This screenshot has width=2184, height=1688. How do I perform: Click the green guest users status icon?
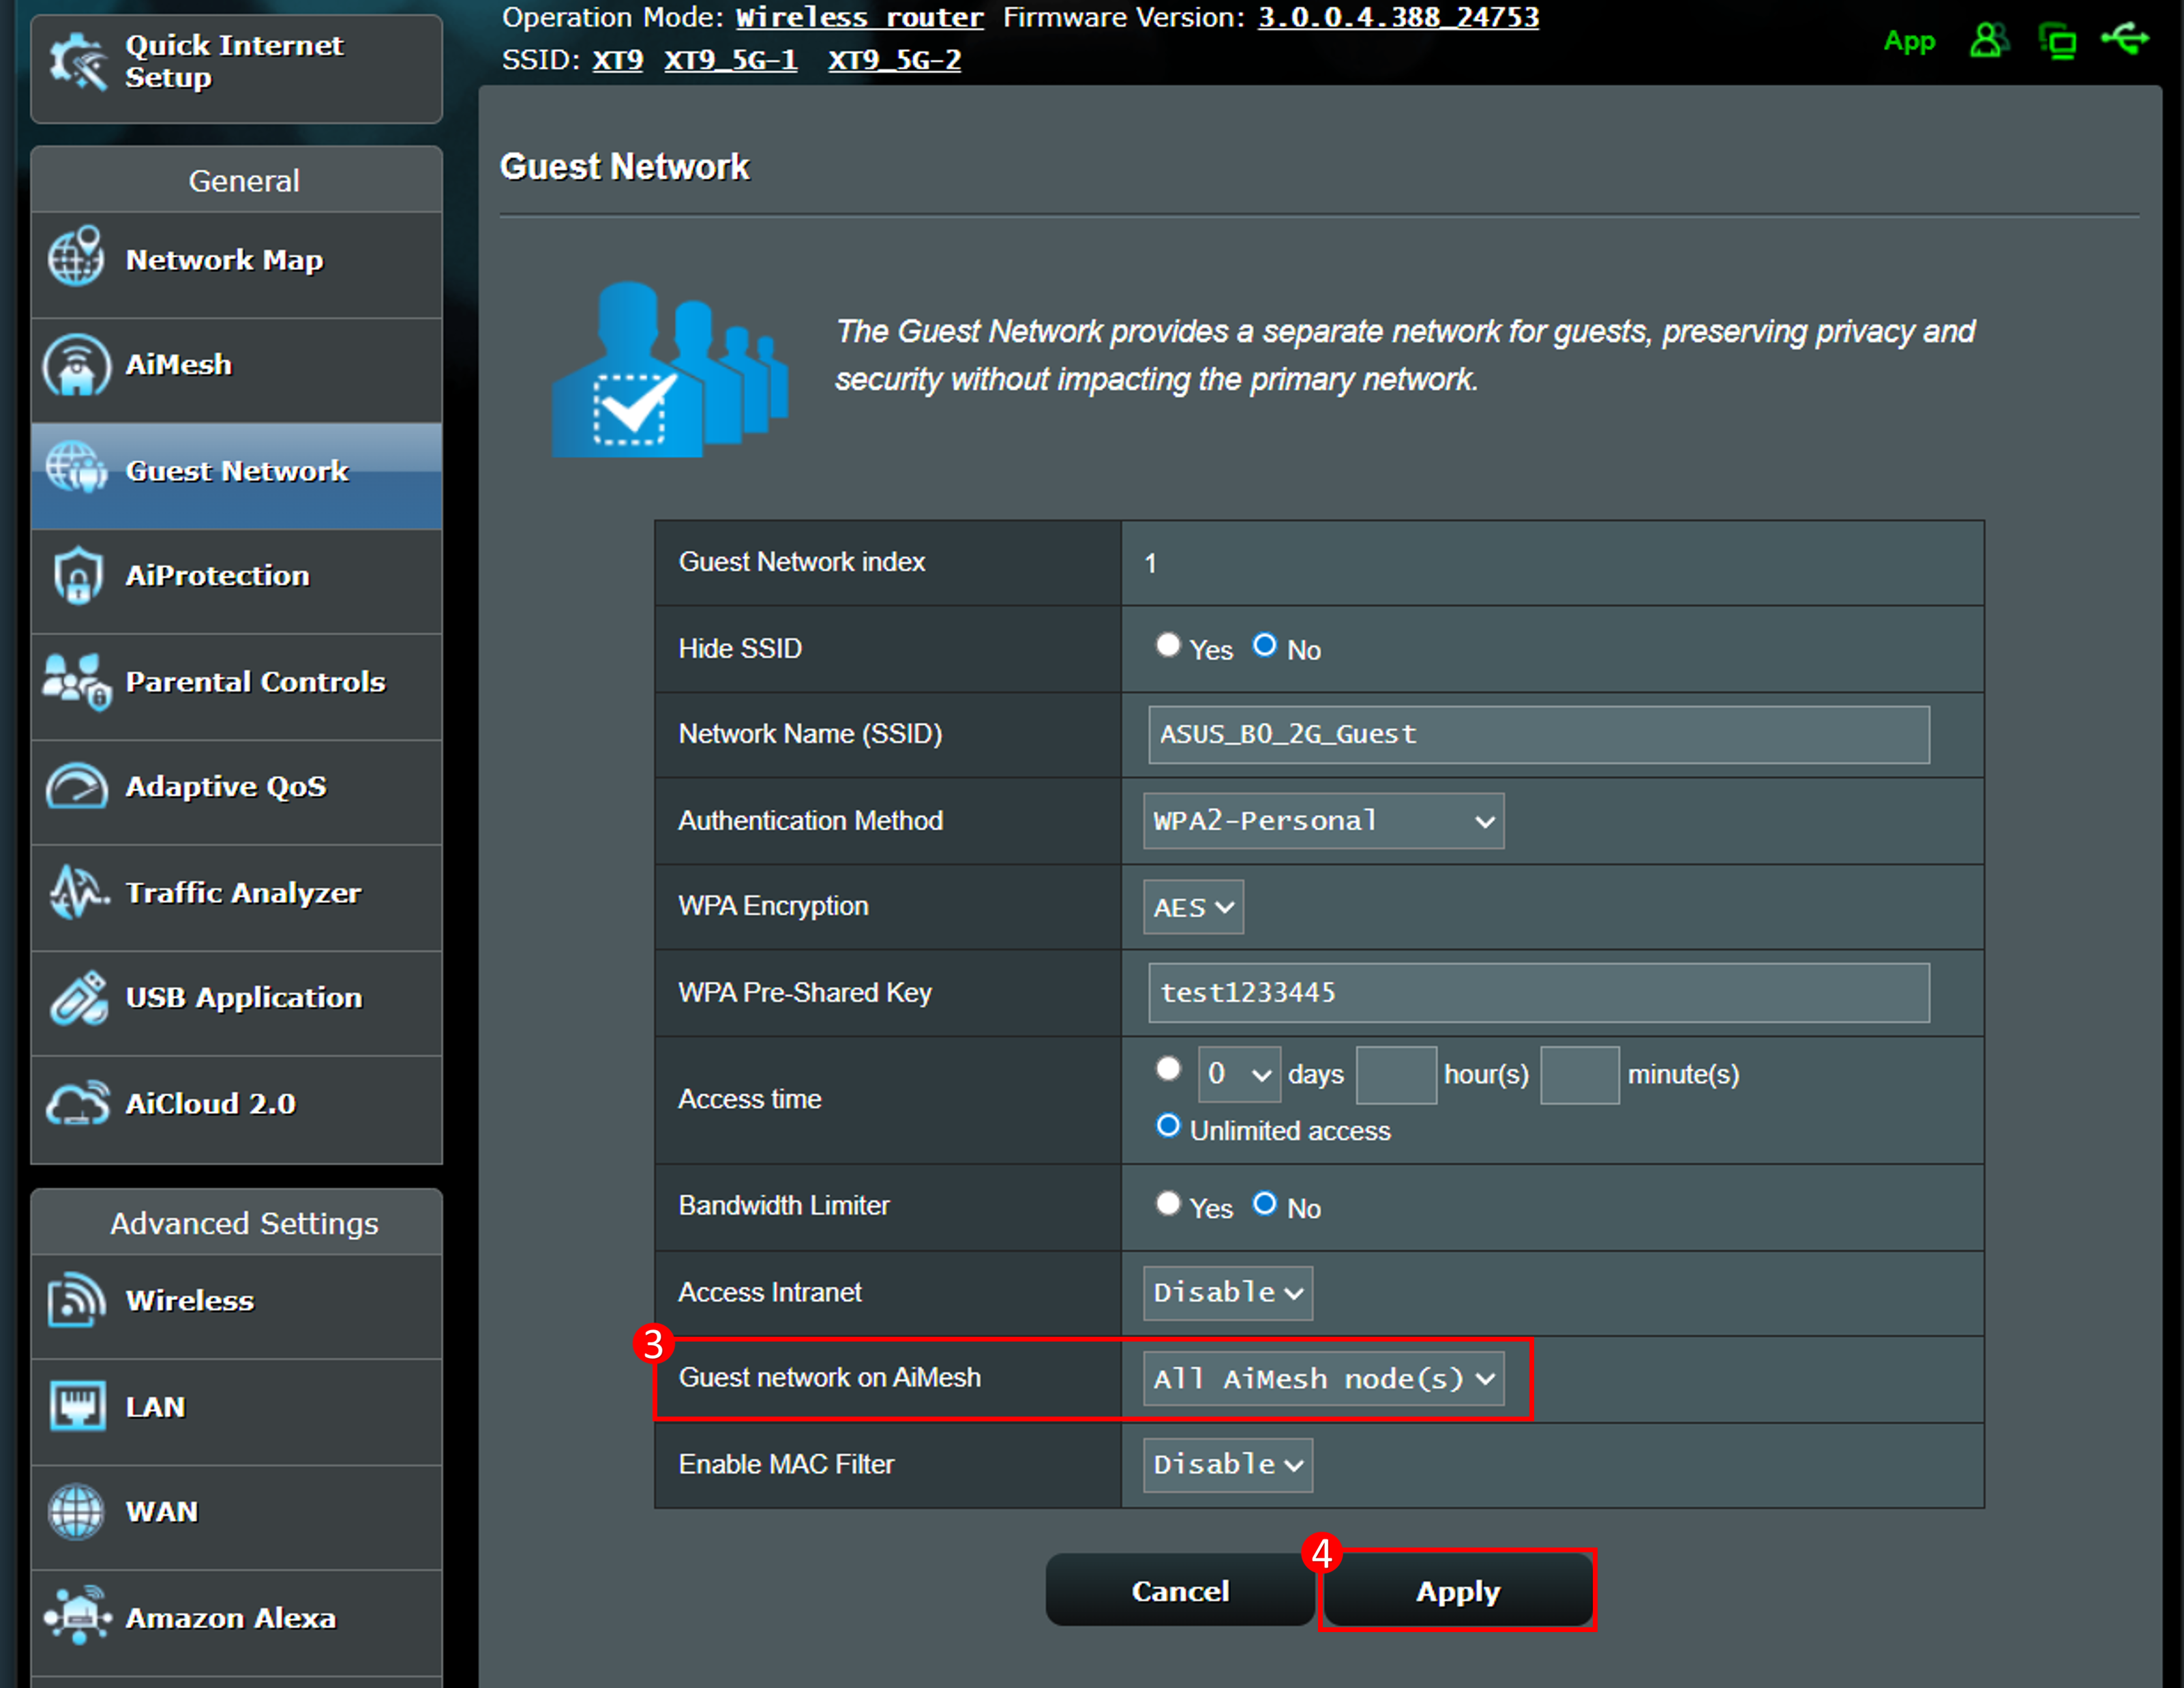(x=1988, y=40)
